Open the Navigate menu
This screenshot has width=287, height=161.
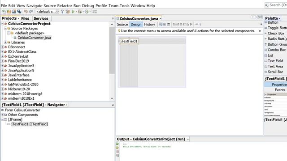pos(34,6)
